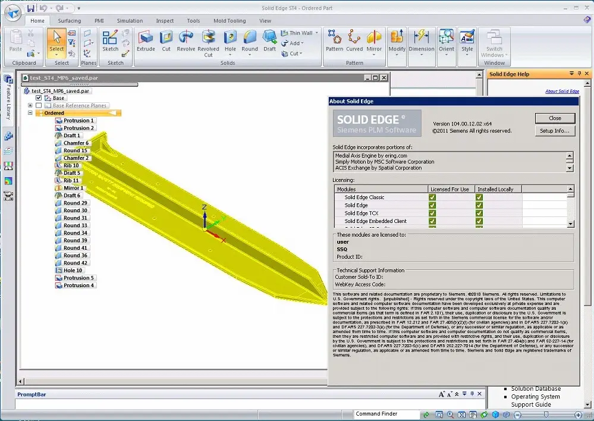Click the Command Finder input field

pos(386,414)
